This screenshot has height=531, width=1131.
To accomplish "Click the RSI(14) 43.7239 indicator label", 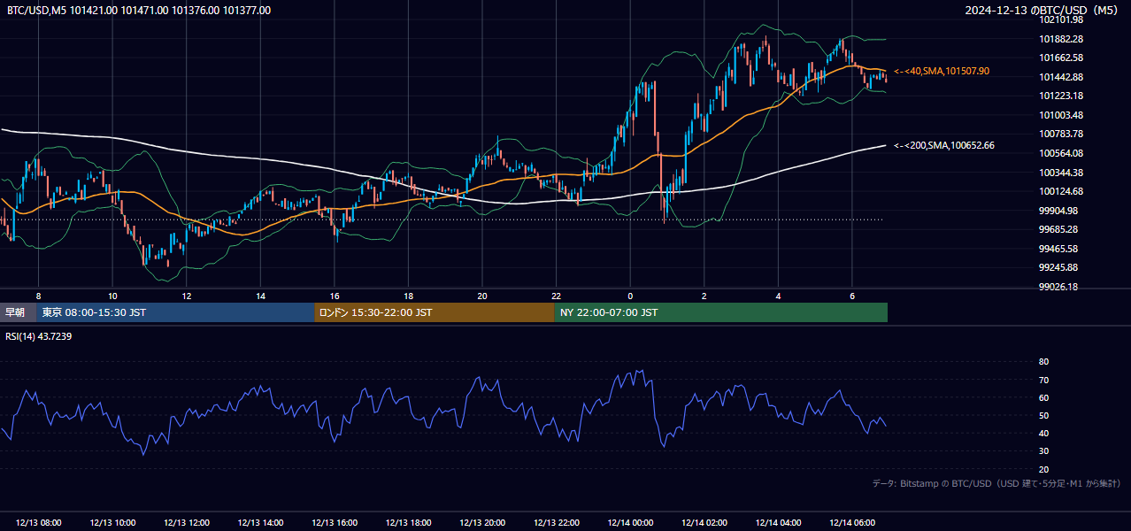I will click(39, 336).
